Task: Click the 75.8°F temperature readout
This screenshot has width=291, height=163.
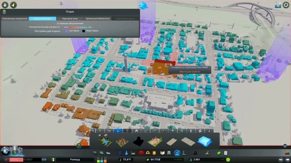Action: 127,159
